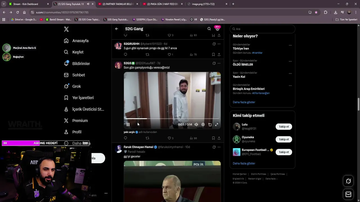Open #IranWar hashtag link
Viewport: 360px width, 202px height.
[257, 53]
